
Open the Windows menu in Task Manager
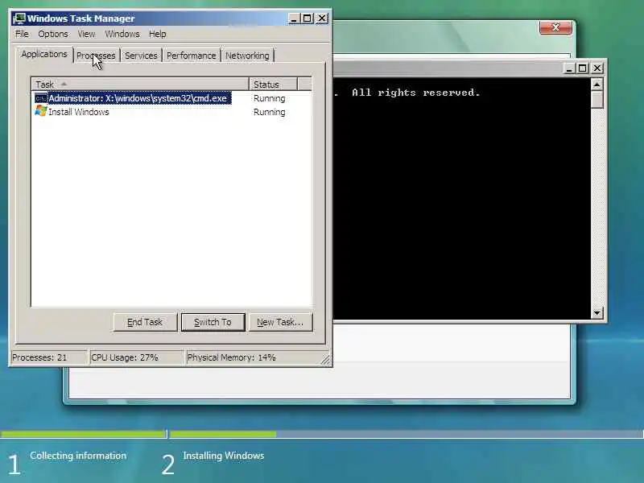(x=122, y=34)
